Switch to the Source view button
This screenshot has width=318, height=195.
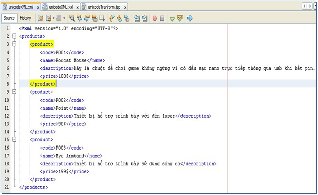pyautogui.click(x=9, y=18)
